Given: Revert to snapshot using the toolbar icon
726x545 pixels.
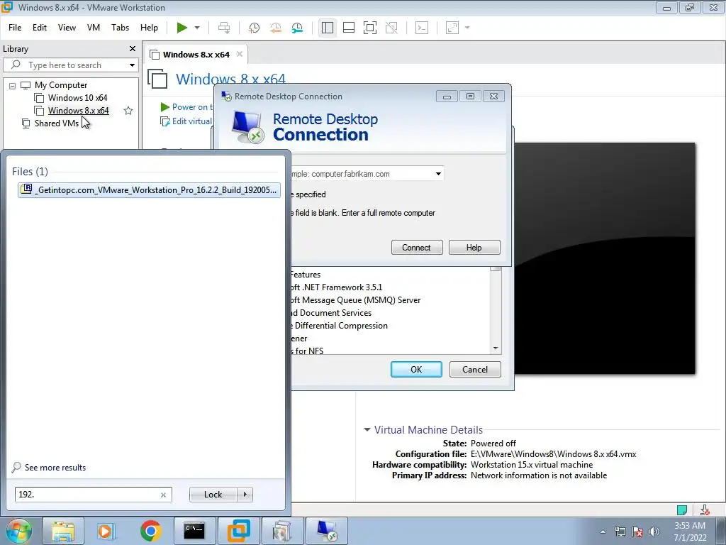Looking at the screenshot, I should click(276, 28).
